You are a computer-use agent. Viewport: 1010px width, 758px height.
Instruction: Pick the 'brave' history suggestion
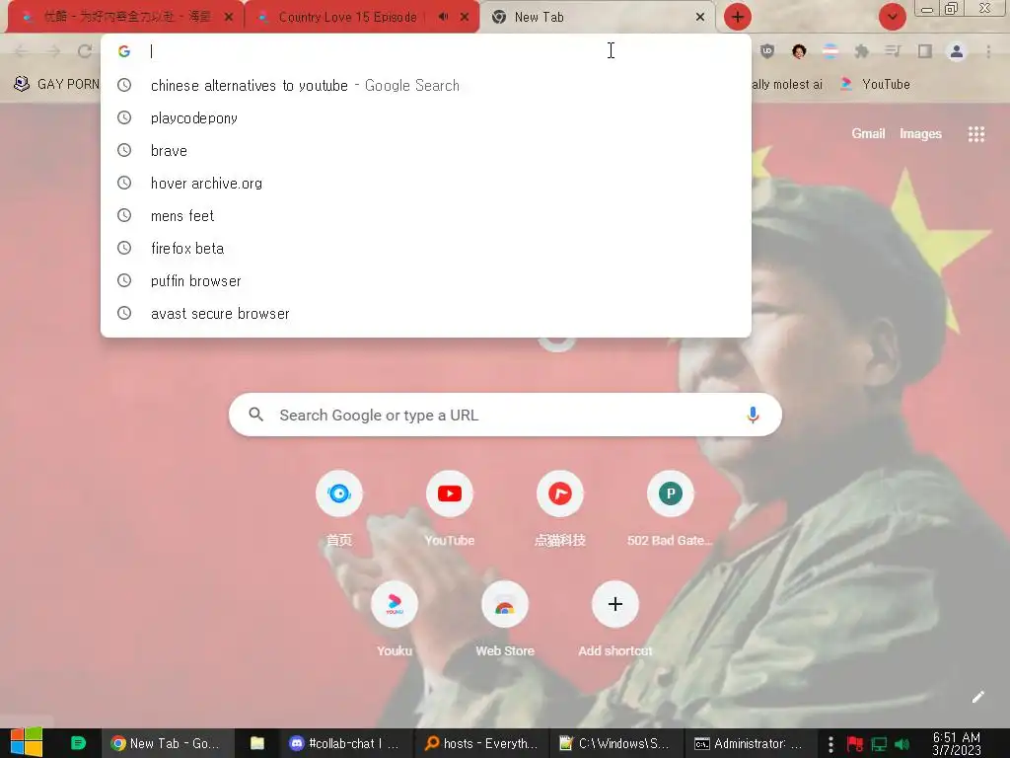click(x=426, y=150)
